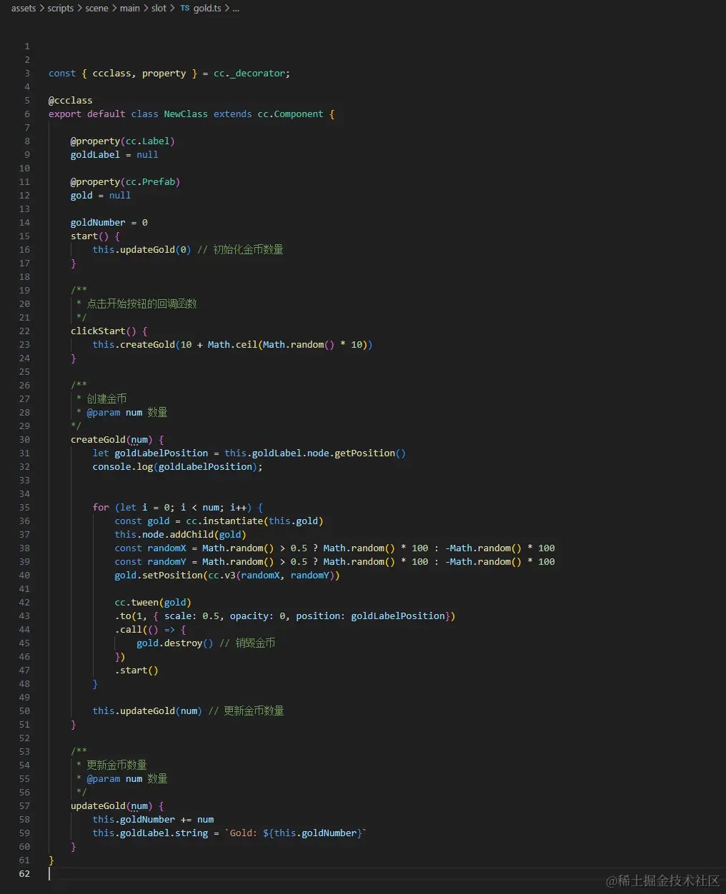Click 'cc.tween(gold)' on line 42
The image size is (726, 894).
[x=153, y=603]
